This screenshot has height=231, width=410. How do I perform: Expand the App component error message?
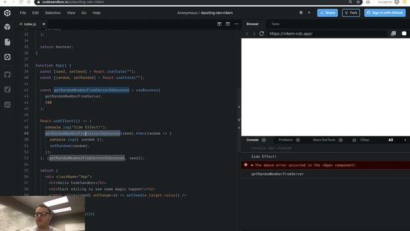(x=252, y=165)
